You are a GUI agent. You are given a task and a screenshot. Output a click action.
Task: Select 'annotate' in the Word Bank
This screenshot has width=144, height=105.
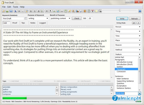click(7, 87)
